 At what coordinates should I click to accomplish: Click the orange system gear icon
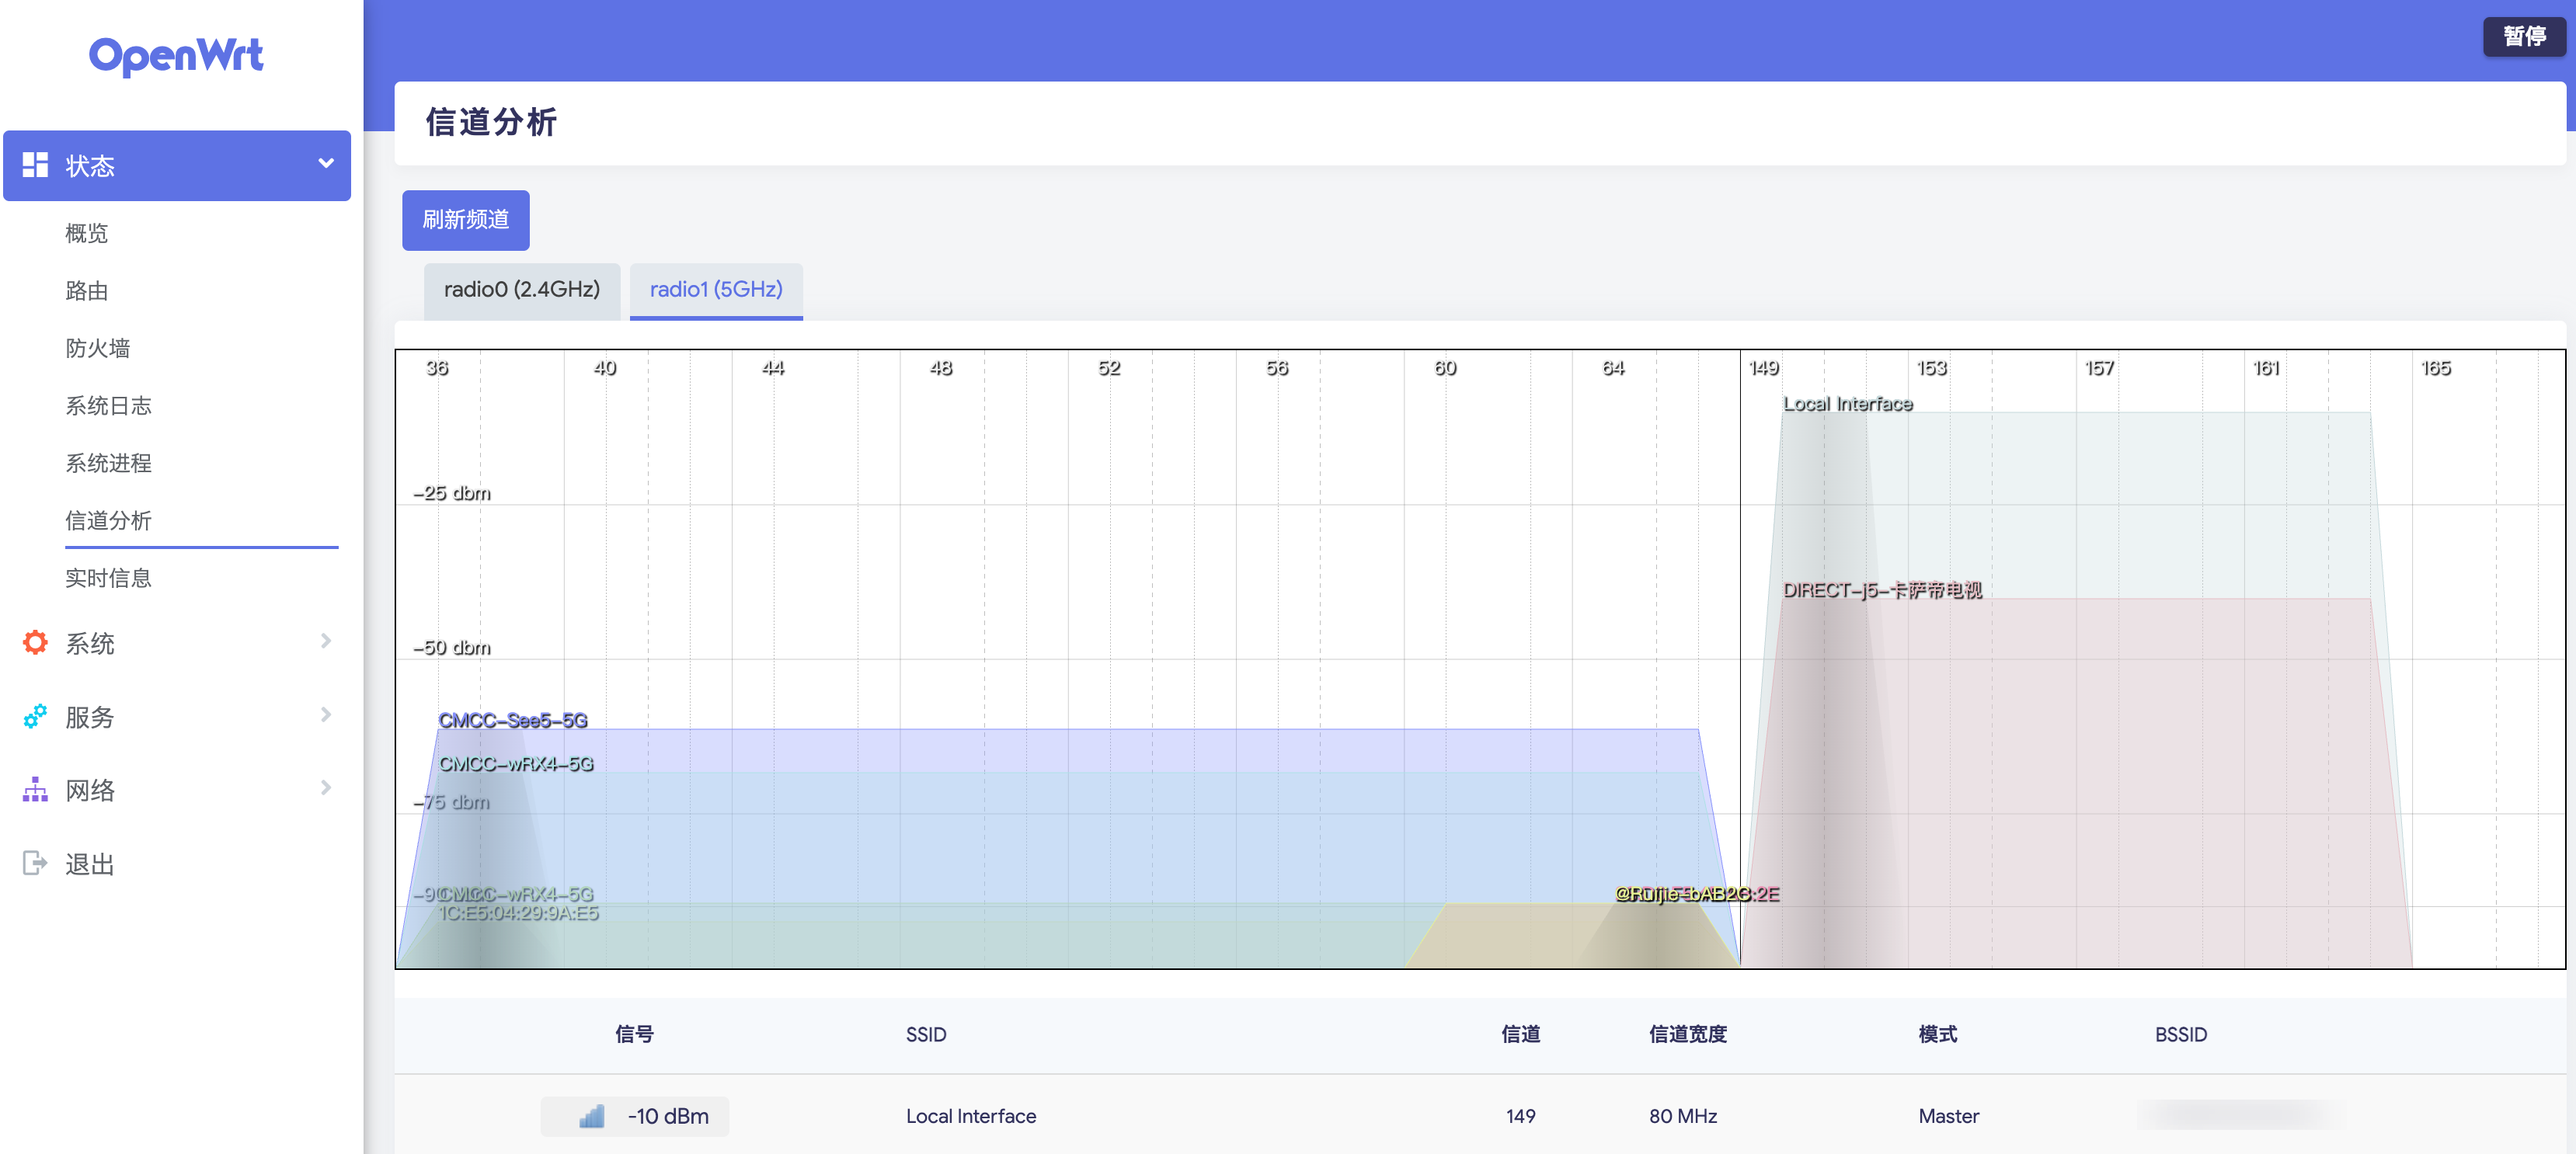35,642
